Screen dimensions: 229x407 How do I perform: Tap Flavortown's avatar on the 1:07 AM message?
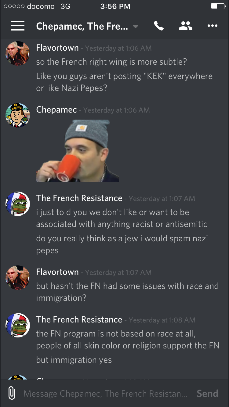point(18,278)
